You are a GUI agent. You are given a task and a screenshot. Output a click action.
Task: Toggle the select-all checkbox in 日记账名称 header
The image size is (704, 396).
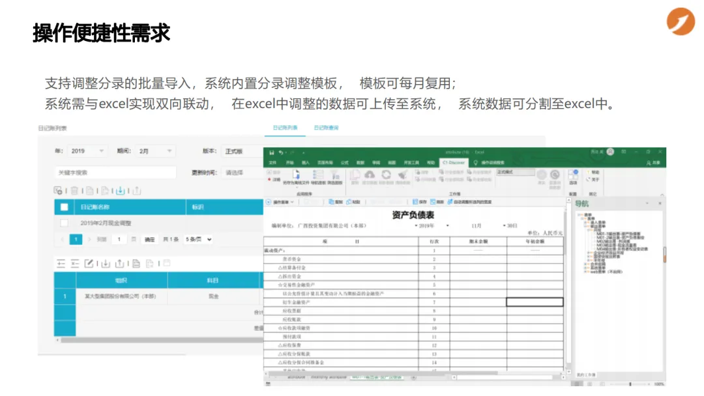coord(64,207)
